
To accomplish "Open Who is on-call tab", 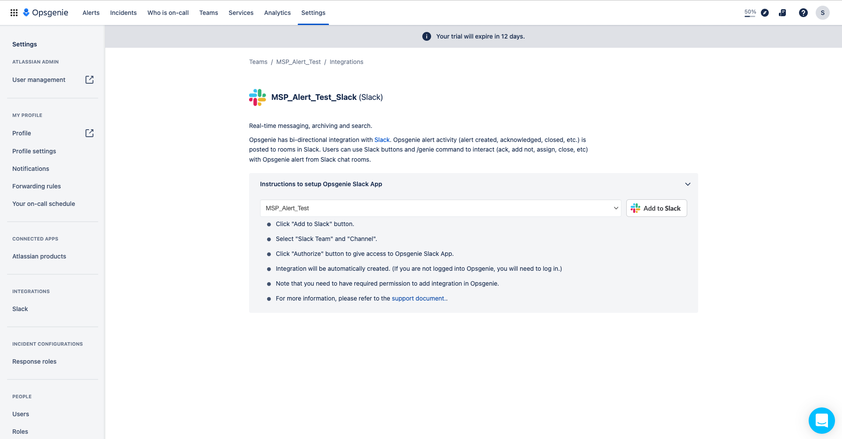I will pos(168,13).
